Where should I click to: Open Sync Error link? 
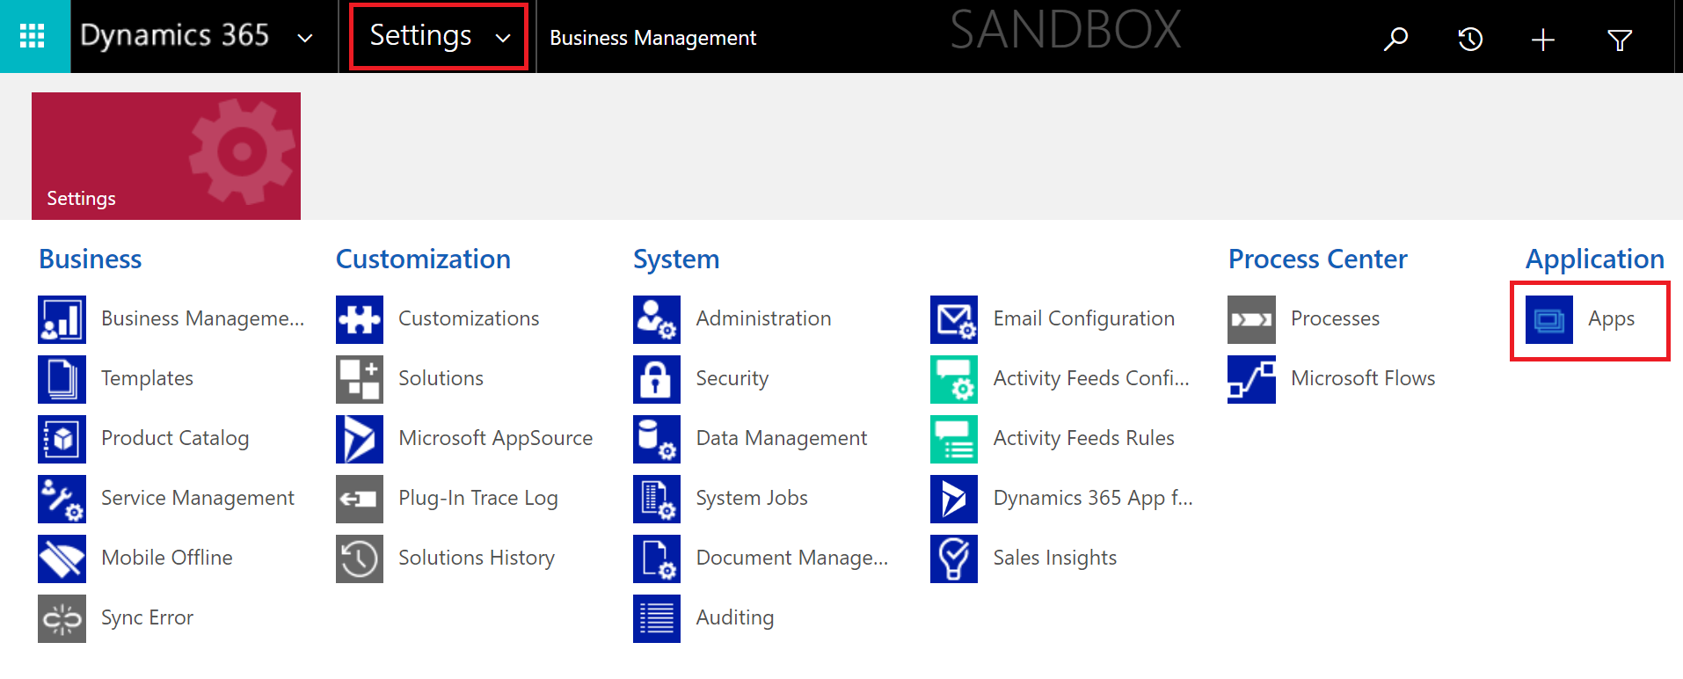(147, 617)
